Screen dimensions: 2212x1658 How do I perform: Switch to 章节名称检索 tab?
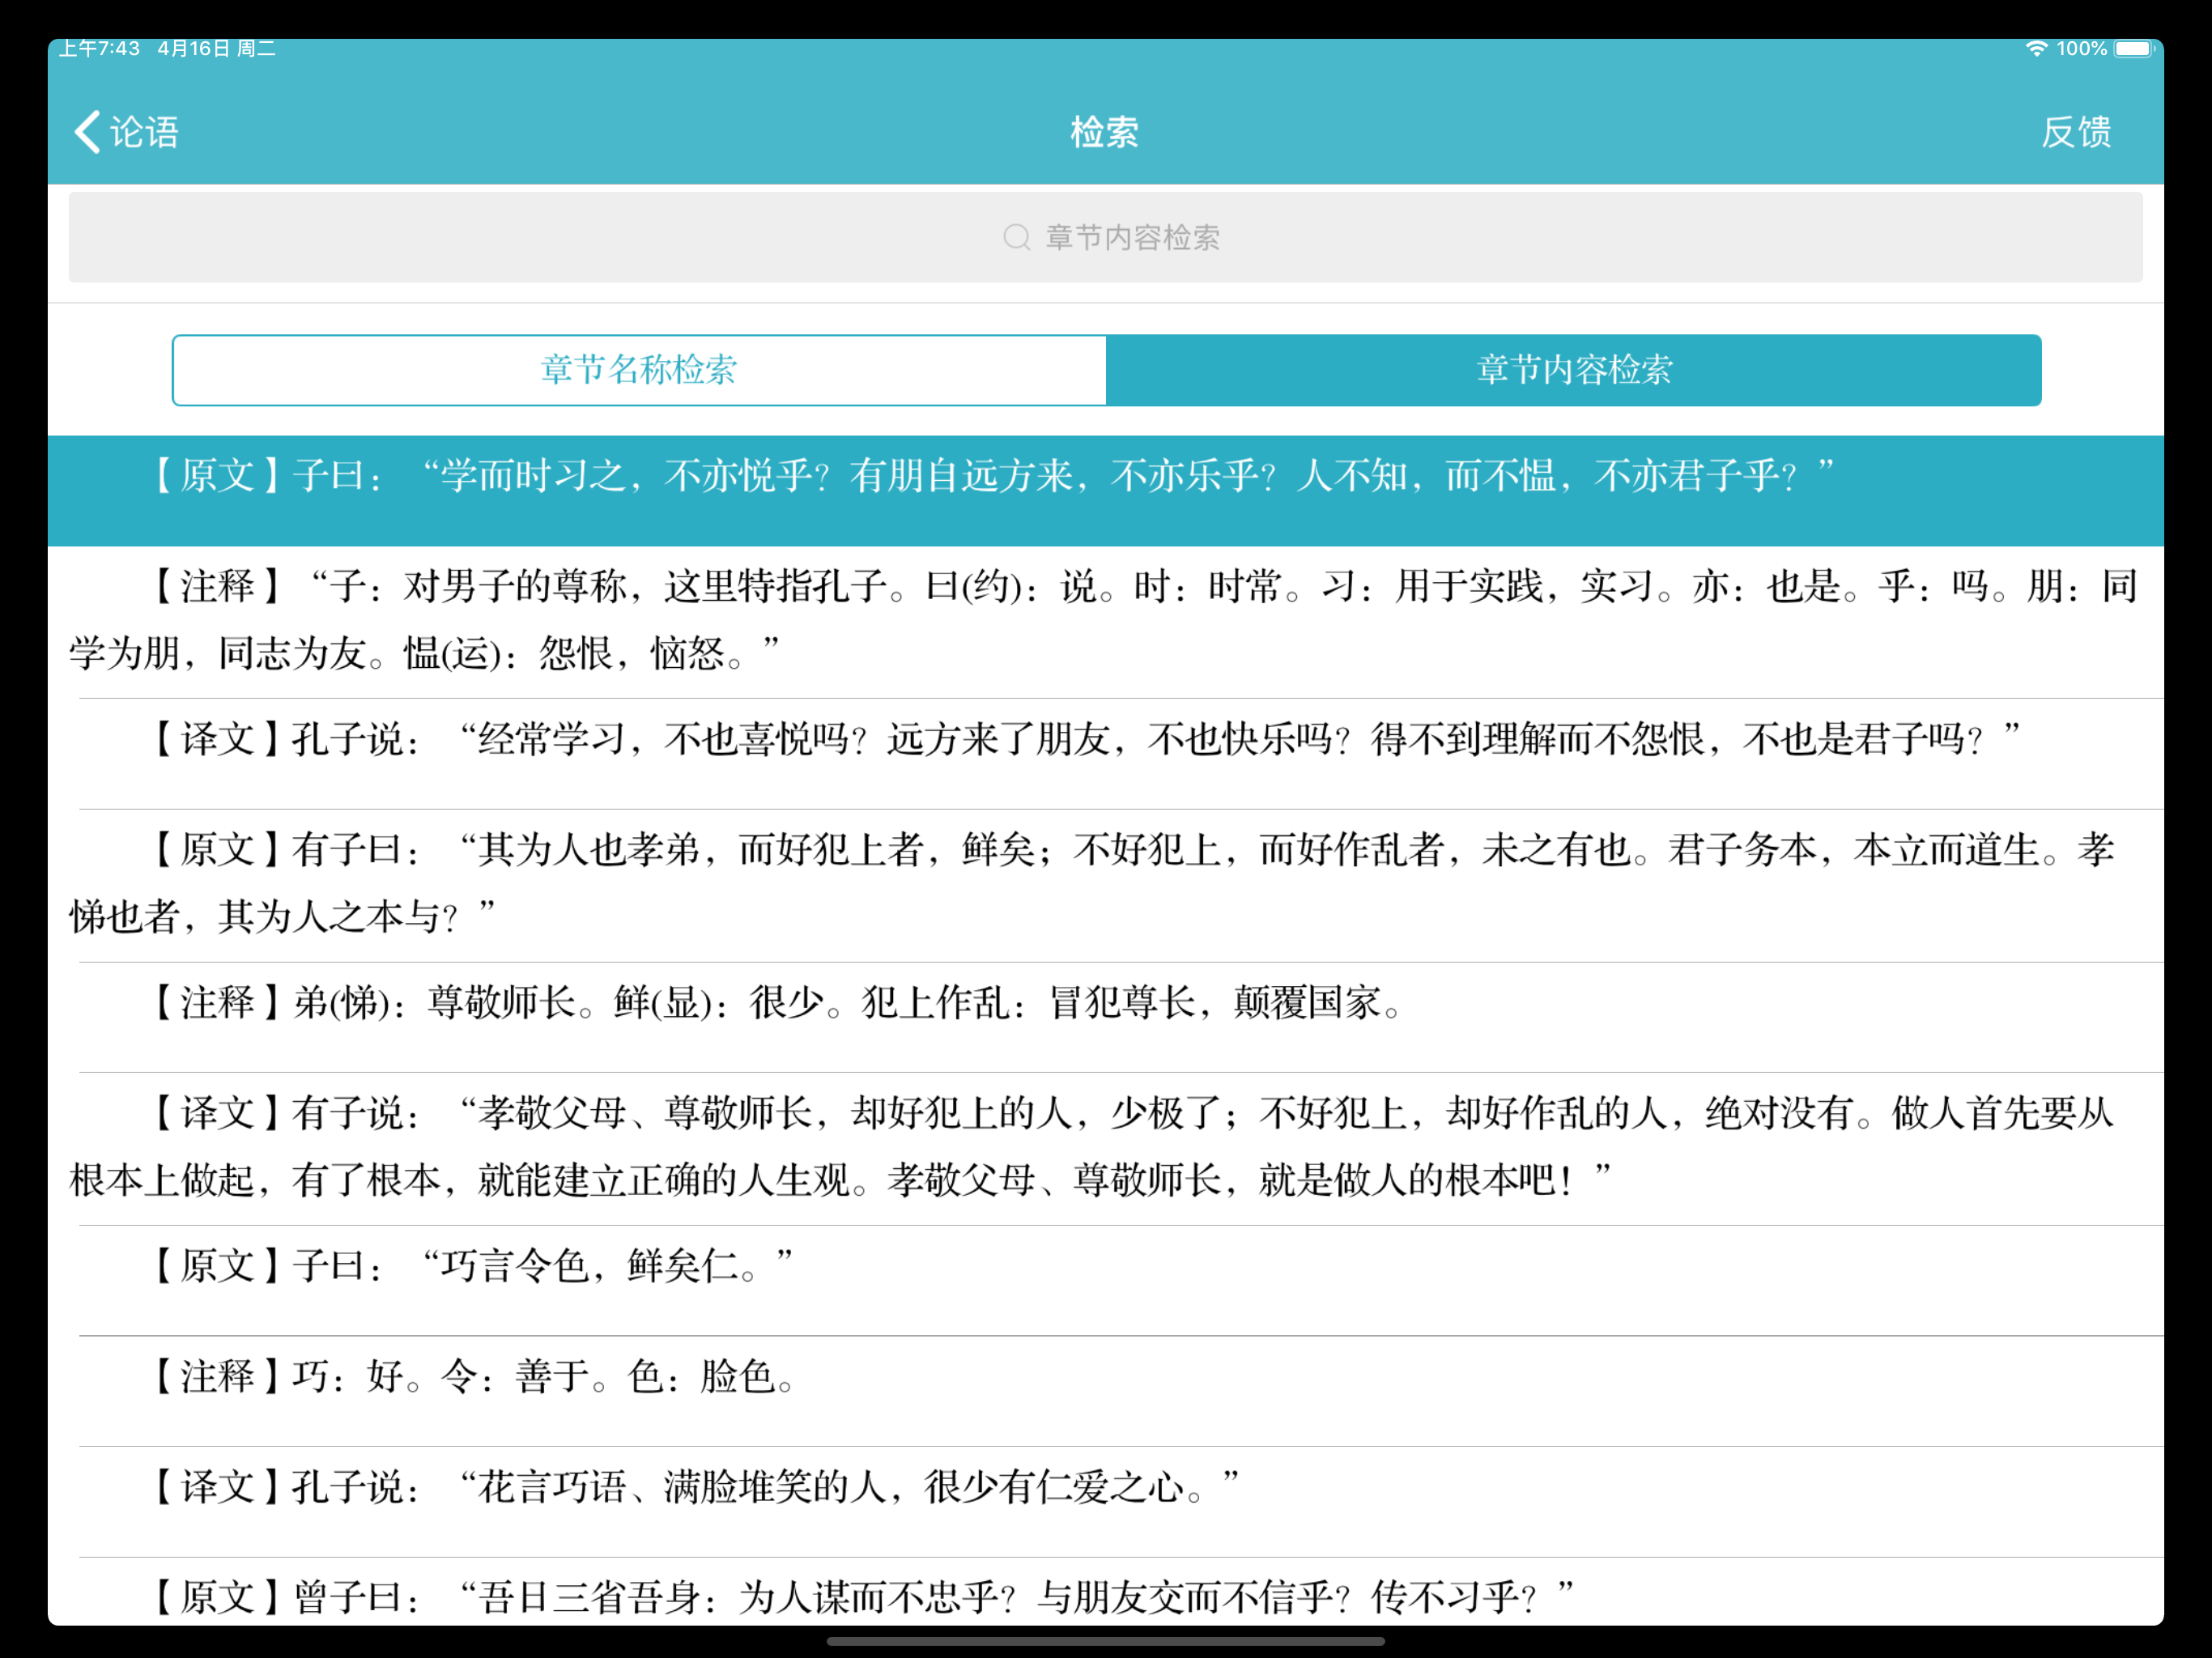click(x=639, y=370)
